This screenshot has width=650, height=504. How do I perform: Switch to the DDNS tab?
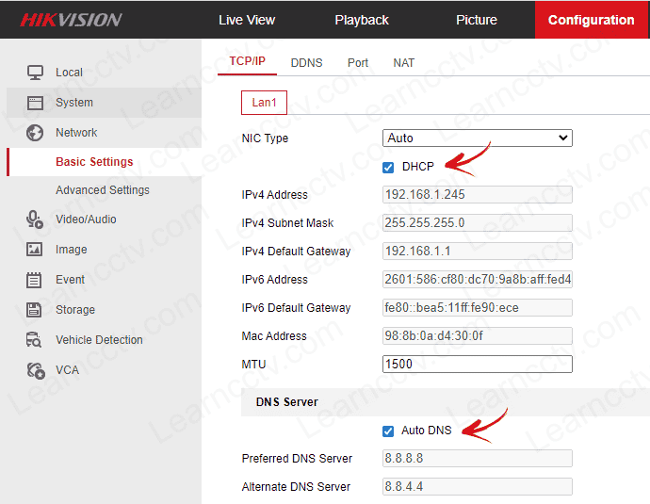point(306,63)
